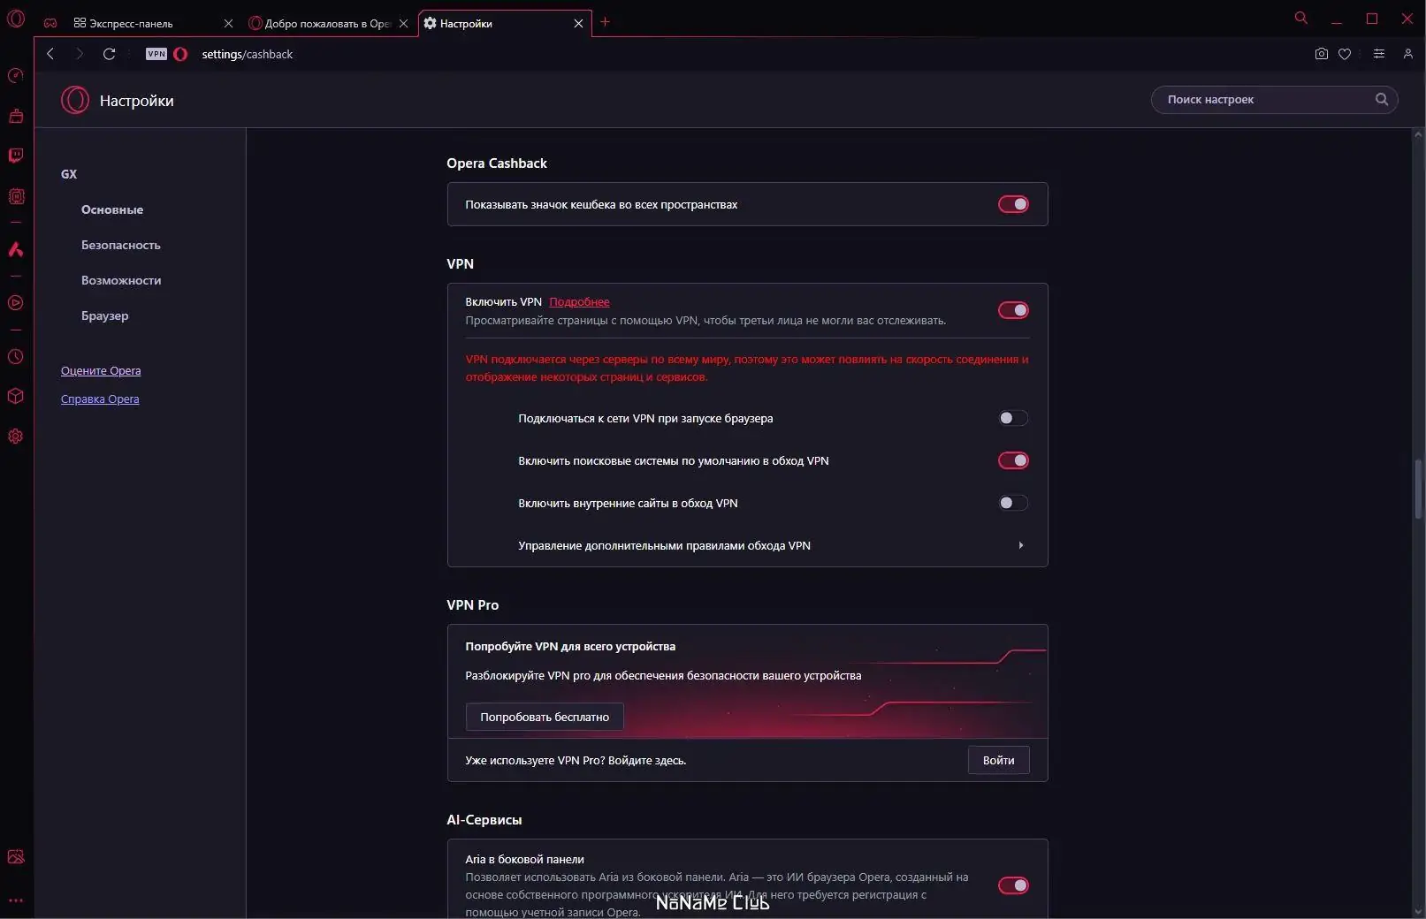Click the scrollbar down arrow

point(1418,911)
